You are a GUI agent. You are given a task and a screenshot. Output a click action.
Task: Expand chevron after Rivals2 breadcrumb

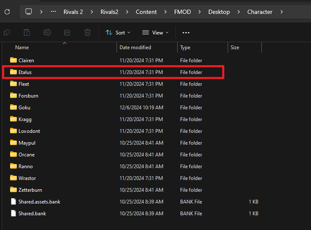click(127, 12)
